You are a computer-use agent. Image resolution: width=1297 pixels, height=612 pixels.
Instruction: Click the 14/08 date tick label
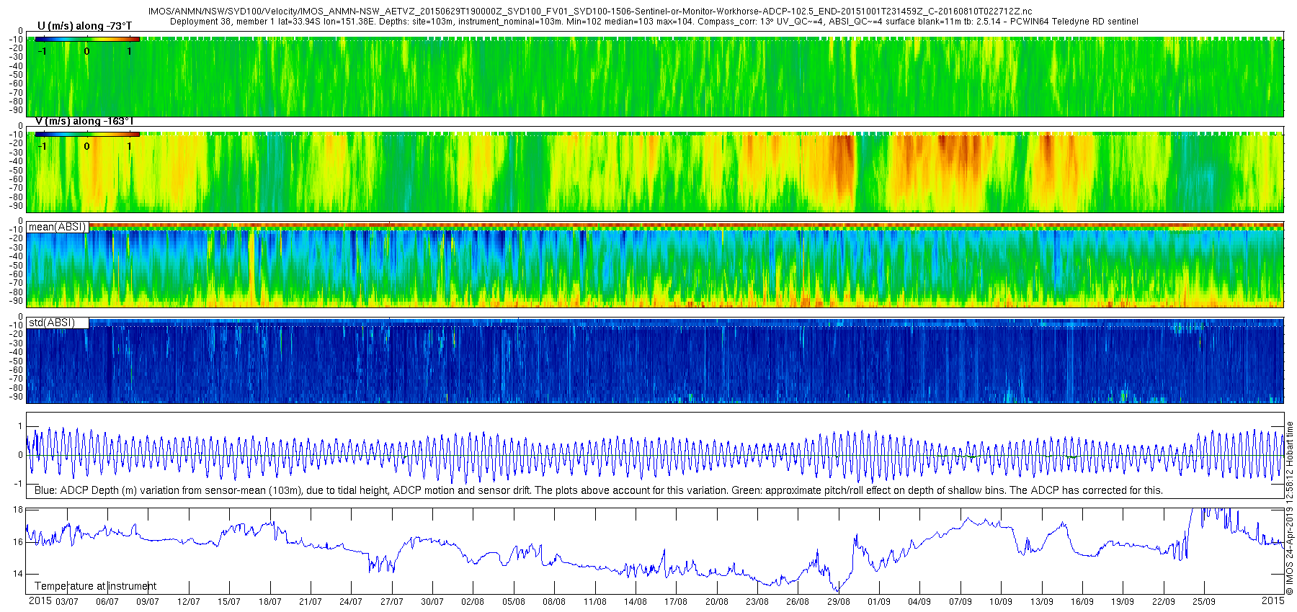[x=636, y=601]
